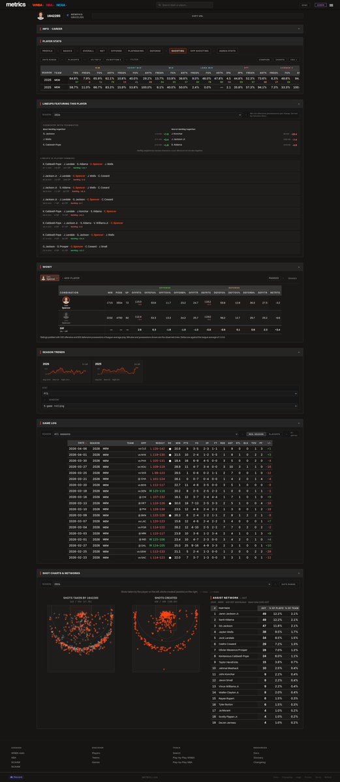Screen dimensions: 340x782
Task: Click the CSV export button
Action: click(293, 59)
